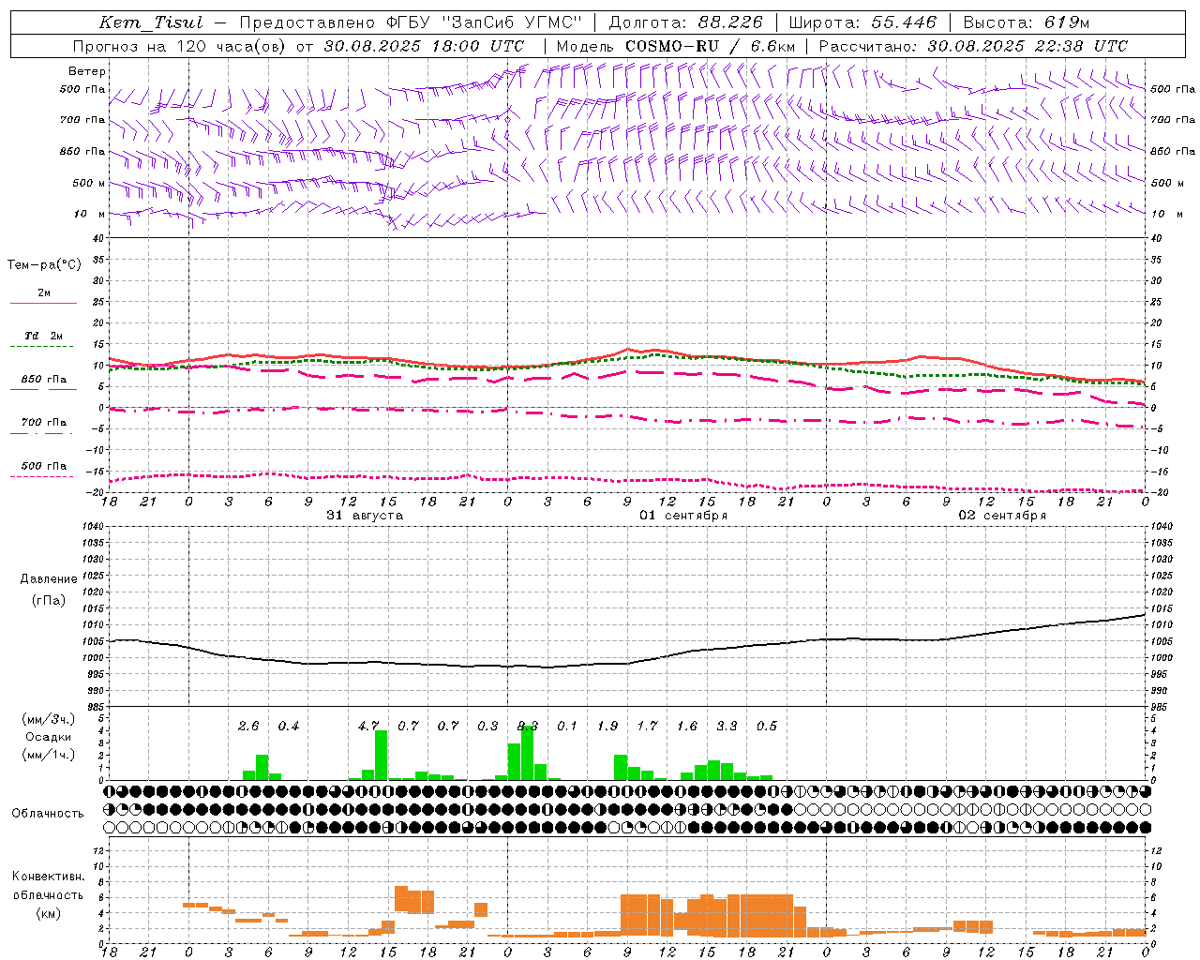Screen dimensions: 1200x960
Task: Click the 3-hour precipitation value 4.7
Action: click(368, 727)
